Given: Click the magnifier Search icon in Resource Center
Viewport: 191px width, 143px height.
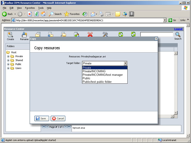Looking at the screenshot, I should click(178, 35).
